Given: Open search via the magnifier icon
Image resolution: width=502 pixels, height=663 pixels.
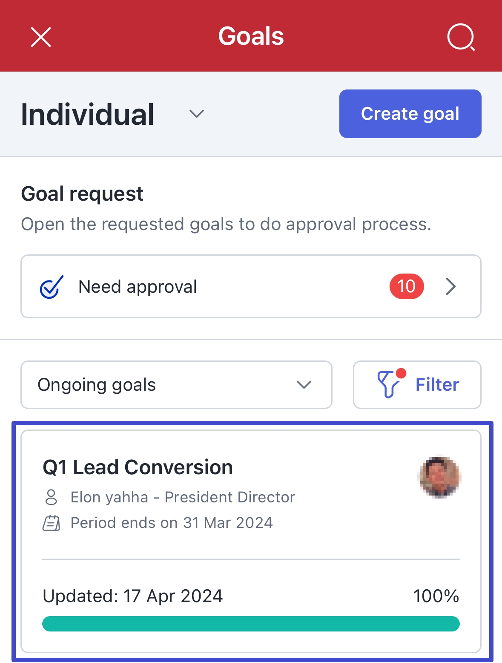Looking at the screenshot, I should [461, 37].
